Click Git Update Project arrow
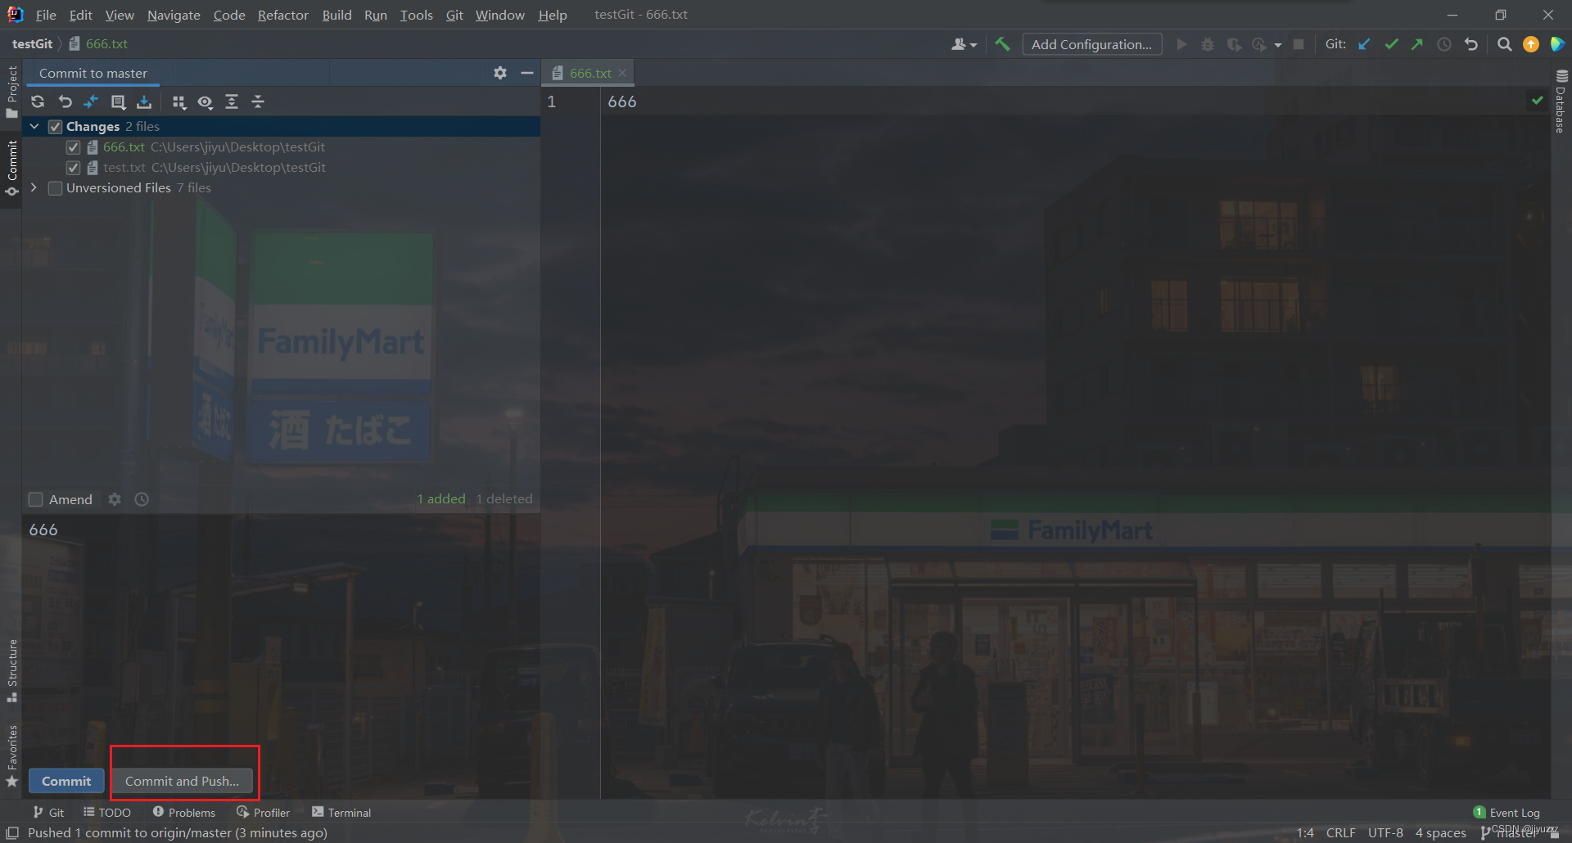Image resolution: width=1572 pixels, height=843 pixels. pos(1364,44)
